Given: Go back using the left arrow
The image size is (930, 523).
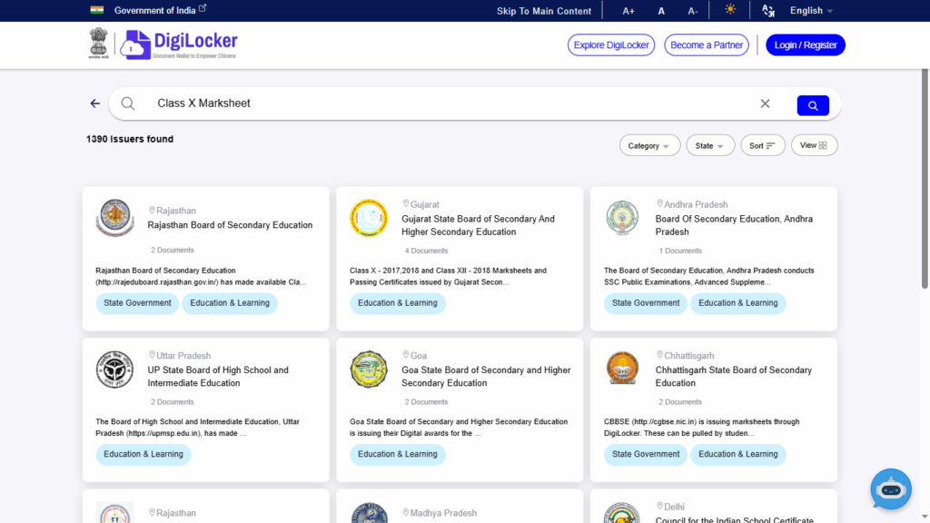Looking at the screenshot, I should point(94,104).
